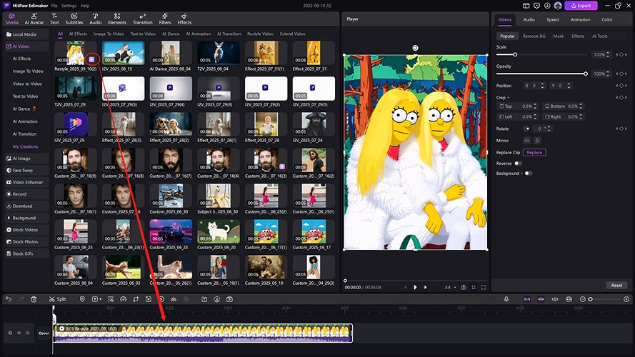
Task: Select the crop and rotate tool in timeline toolbar
Action: pos(136,299)
